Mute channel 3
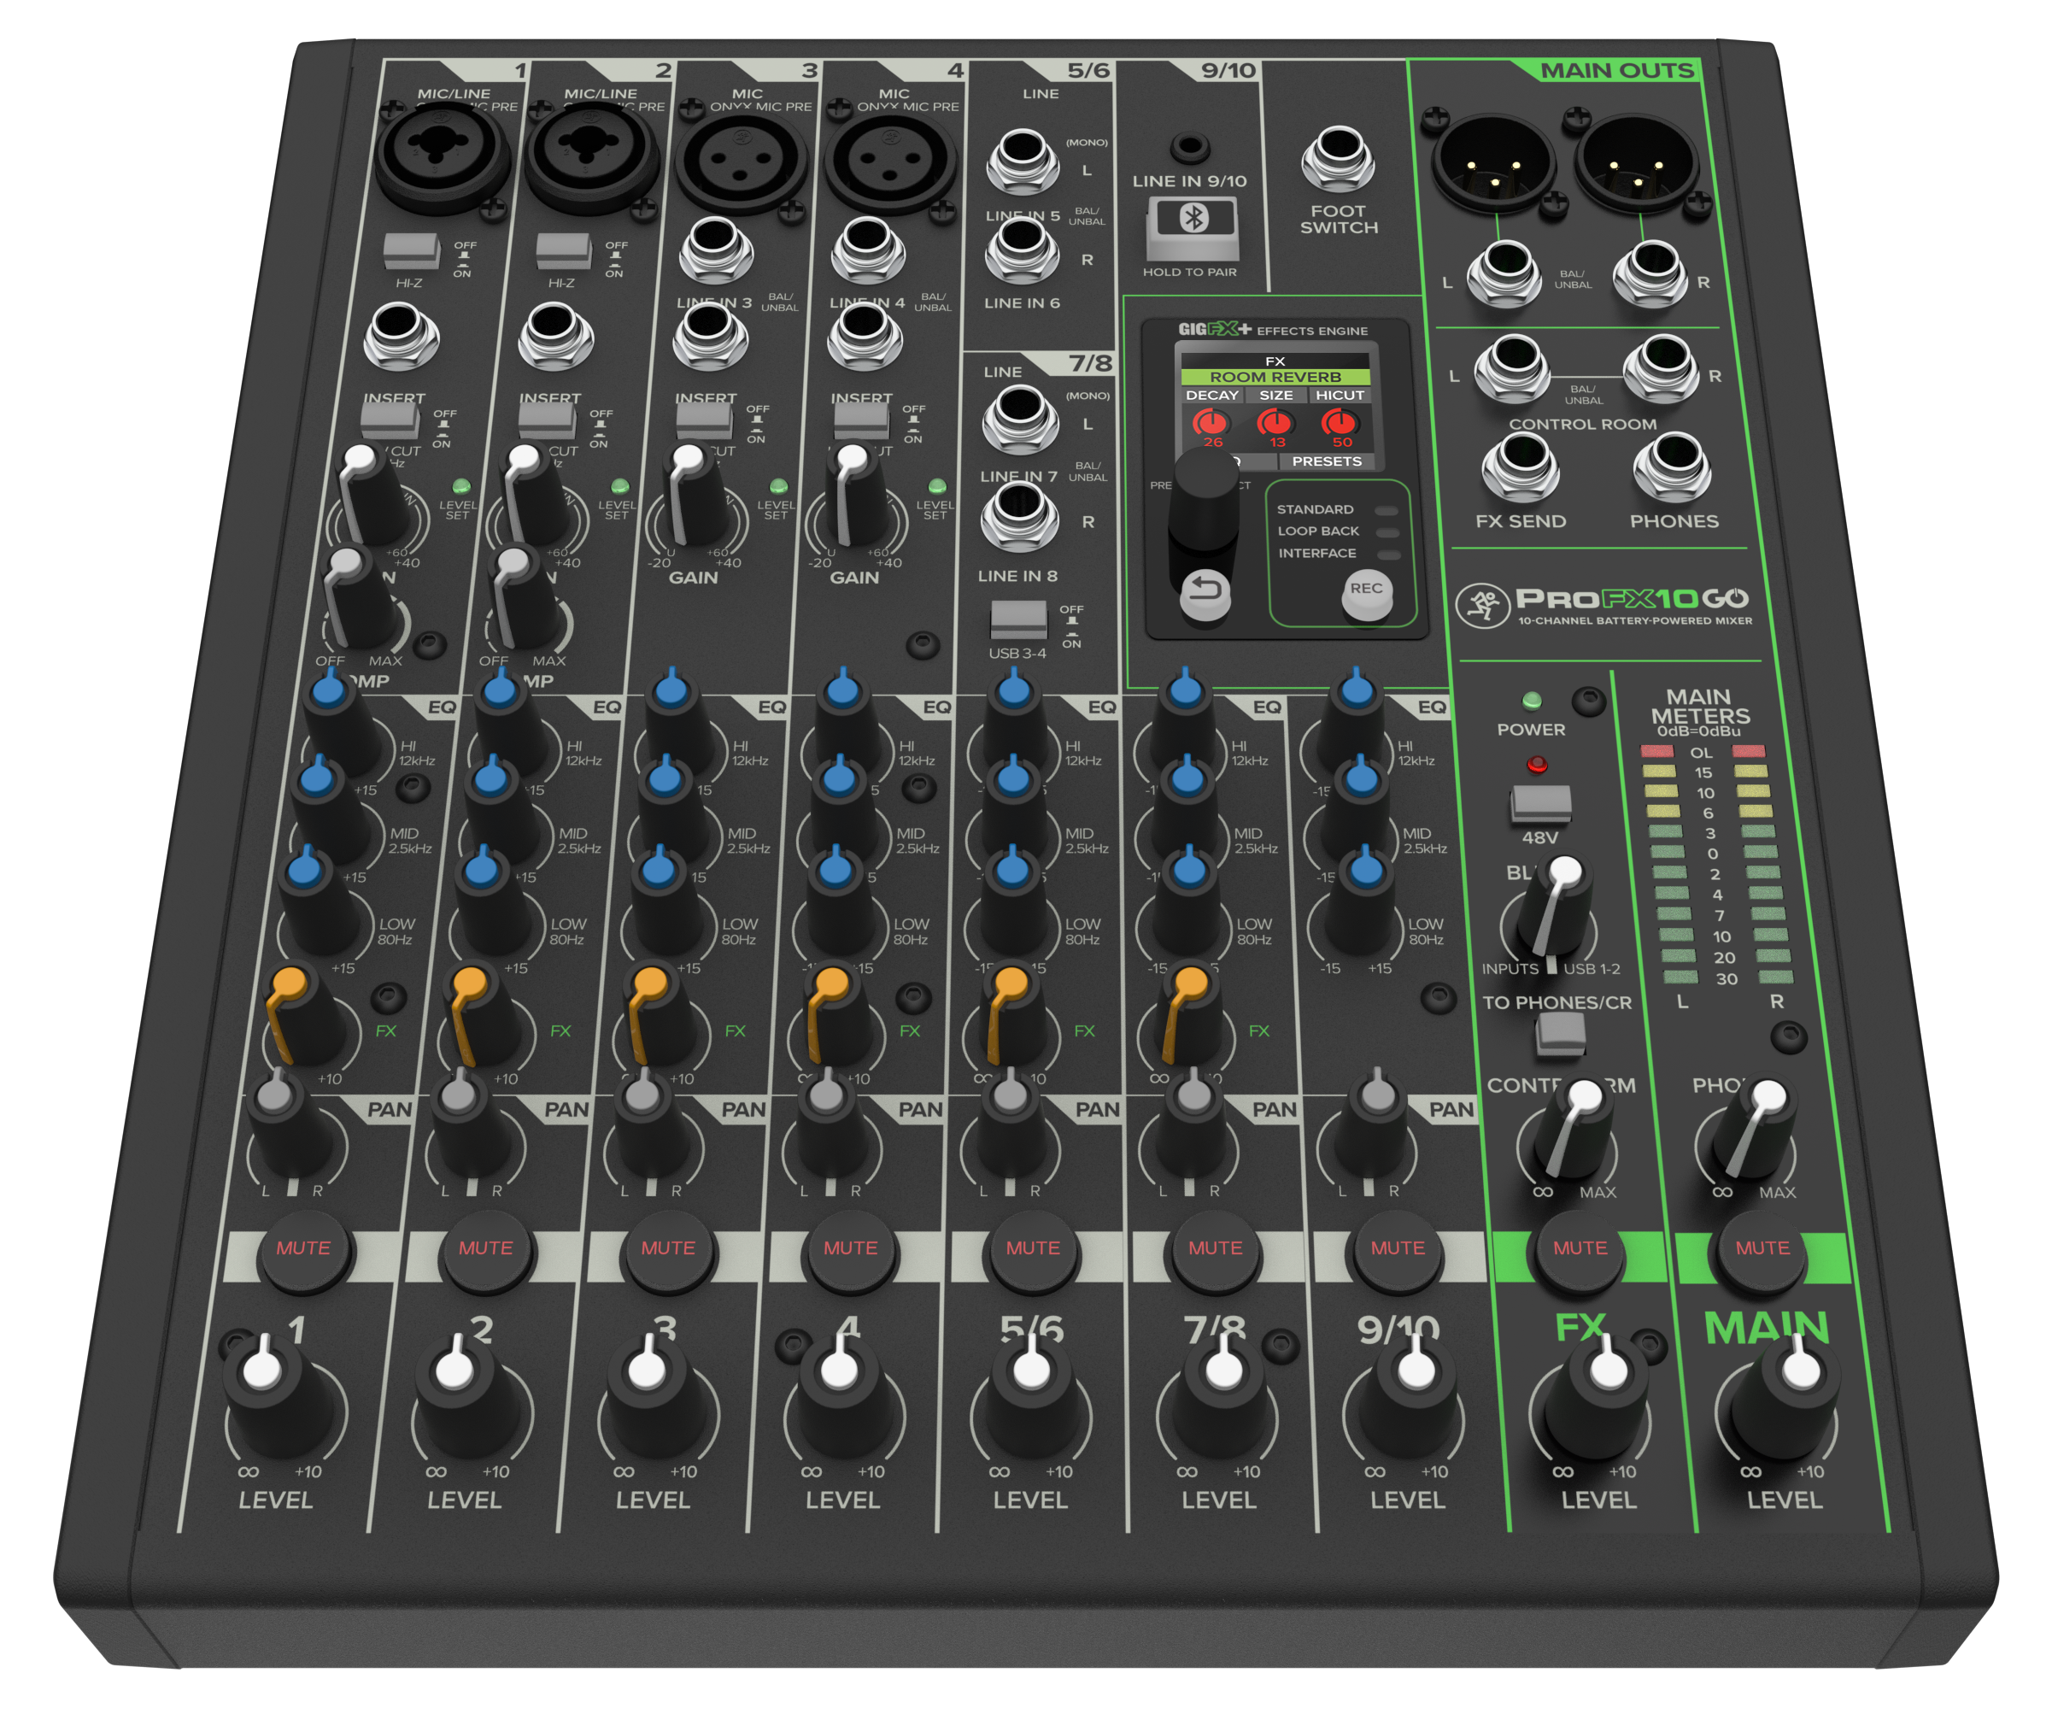2052x1714 pixels. (x=668, y=1249)
